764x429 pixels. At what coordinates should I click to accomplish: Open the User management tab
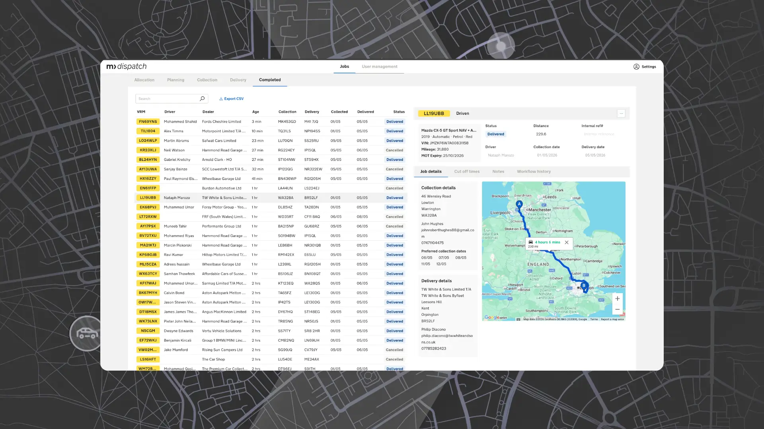point(380,67)
